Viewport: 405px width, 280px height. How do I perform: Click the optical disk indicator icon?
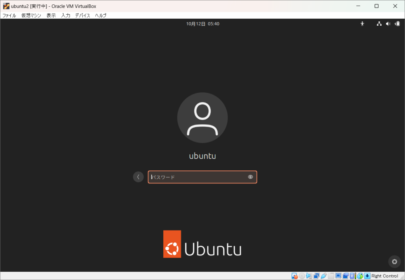coord(302,276)
